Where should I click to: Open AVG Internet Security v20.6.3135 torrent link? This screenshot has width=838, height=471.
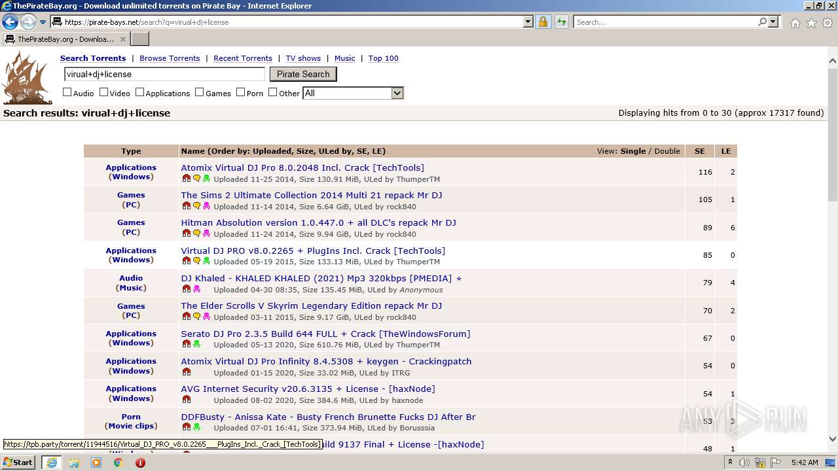point(308,389)
